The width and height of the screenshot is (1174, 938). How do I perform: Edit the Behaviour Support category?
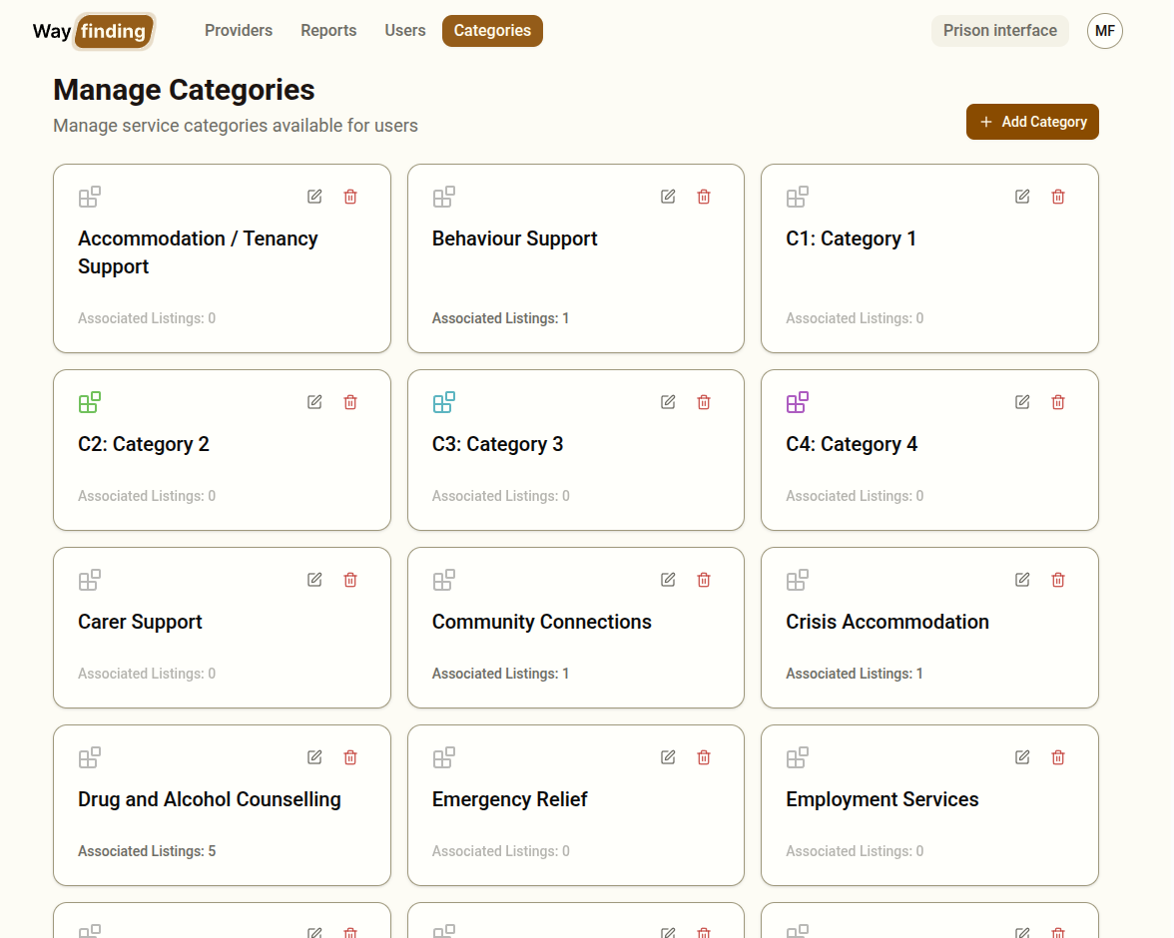(668, 197)
